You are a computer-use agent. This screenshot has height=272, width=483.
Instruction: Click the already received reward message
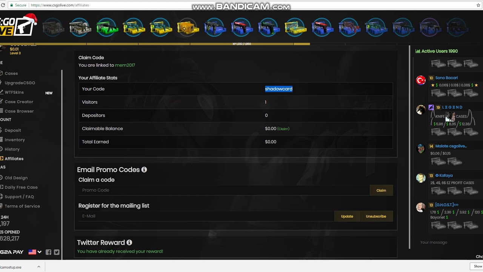point(120,251)
